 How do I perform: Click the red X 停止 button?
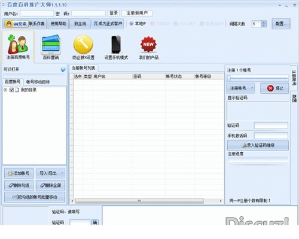pyautogui.click(x=274, y=88)
